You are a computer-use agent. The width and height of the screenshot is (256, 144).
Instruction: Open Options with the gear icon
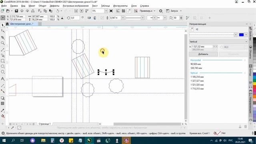161,11
